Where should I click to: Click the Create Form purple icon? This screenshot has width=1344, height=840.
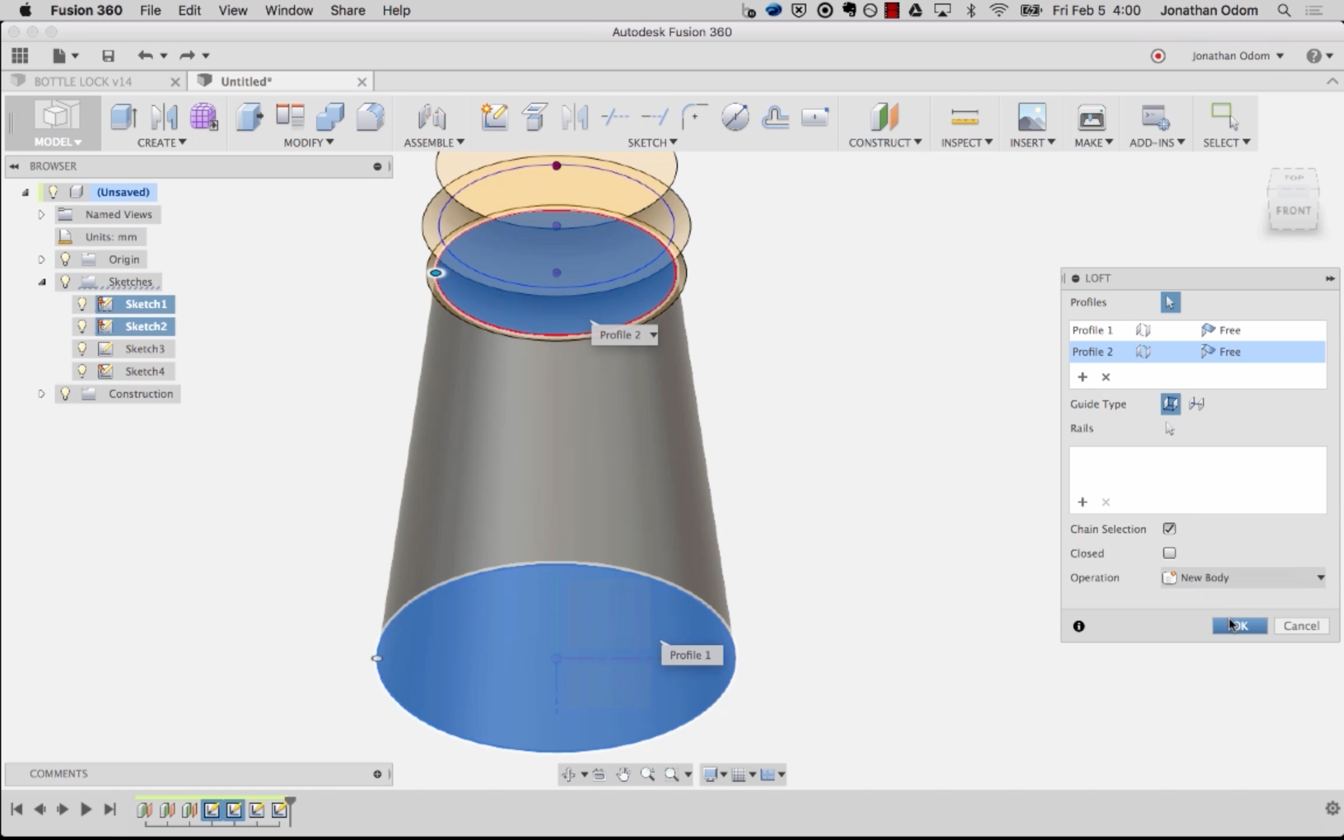click(x=203, y=117)
